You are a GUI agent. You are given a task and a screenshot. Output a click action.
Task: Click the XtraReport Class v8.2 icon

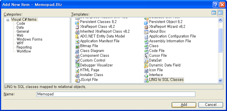tap(77, 27)
